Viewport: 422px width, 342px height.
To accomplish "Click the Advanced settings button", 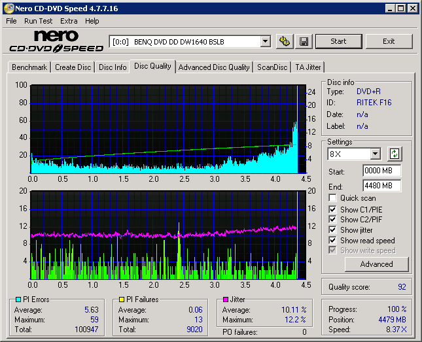I will tap(376, 264).
